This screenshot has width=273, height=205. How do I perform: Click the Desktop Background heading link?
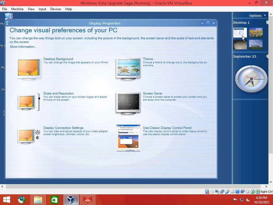(58, 59)
